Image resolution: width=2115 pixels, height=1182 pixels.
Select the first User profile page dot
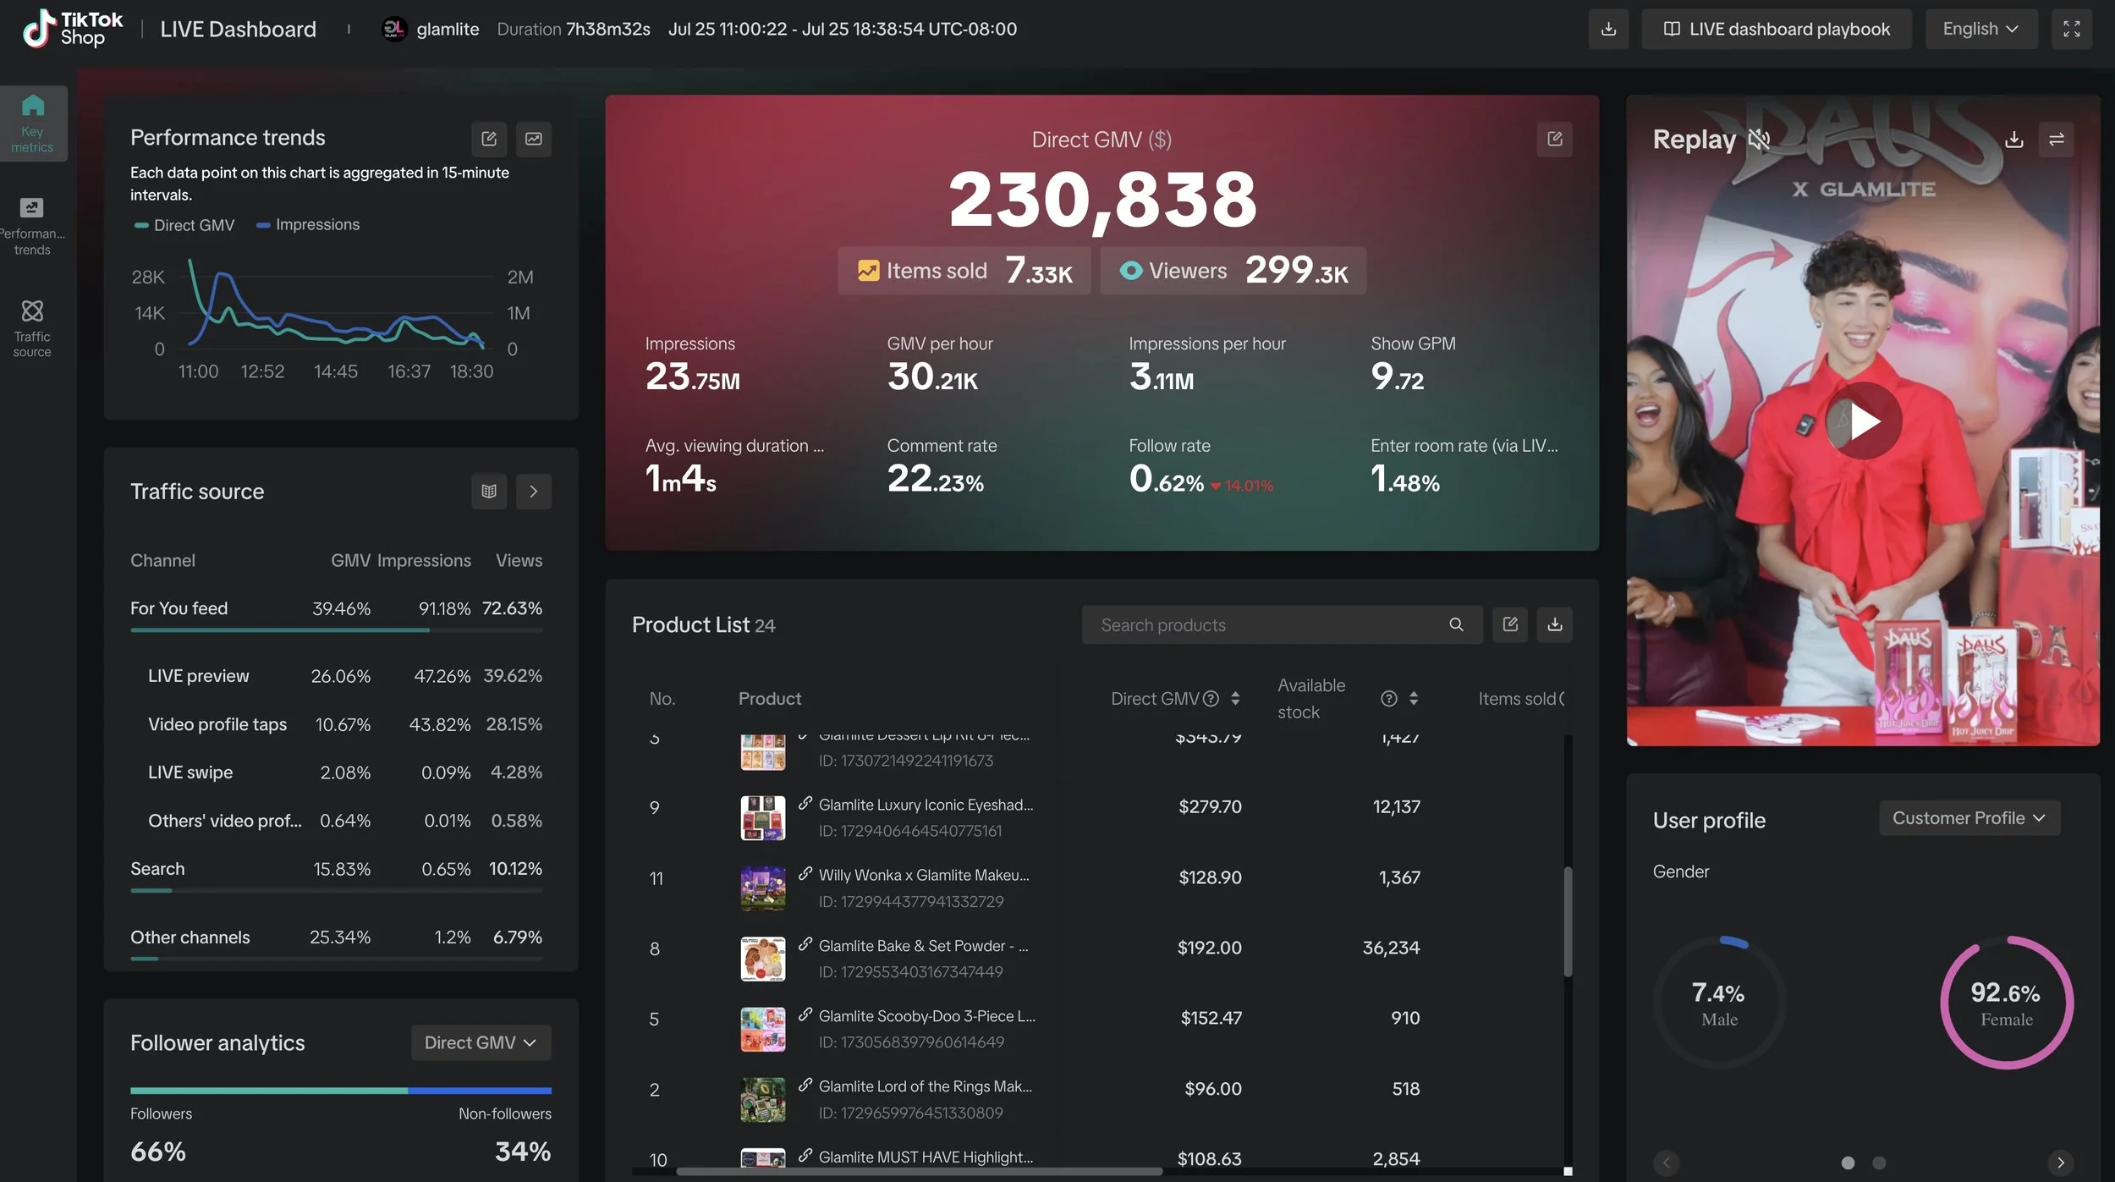coord(1848,1163)
